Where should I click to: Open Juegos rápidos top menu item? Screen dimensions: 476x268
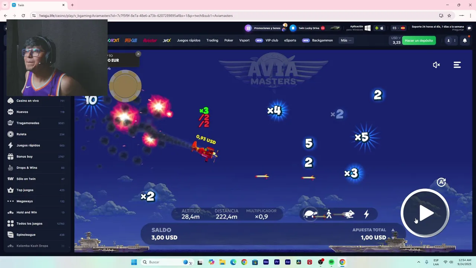pyautogui.click(x=189, y=40)
